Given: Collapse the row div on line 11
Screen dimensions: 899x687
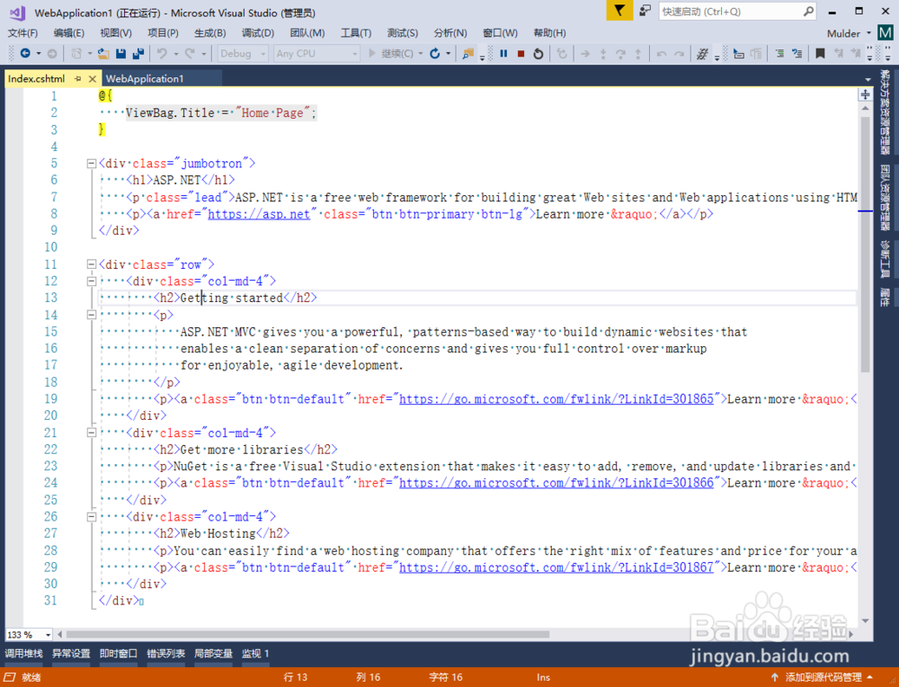Looking at the screenshot, I should pos(91,264).
